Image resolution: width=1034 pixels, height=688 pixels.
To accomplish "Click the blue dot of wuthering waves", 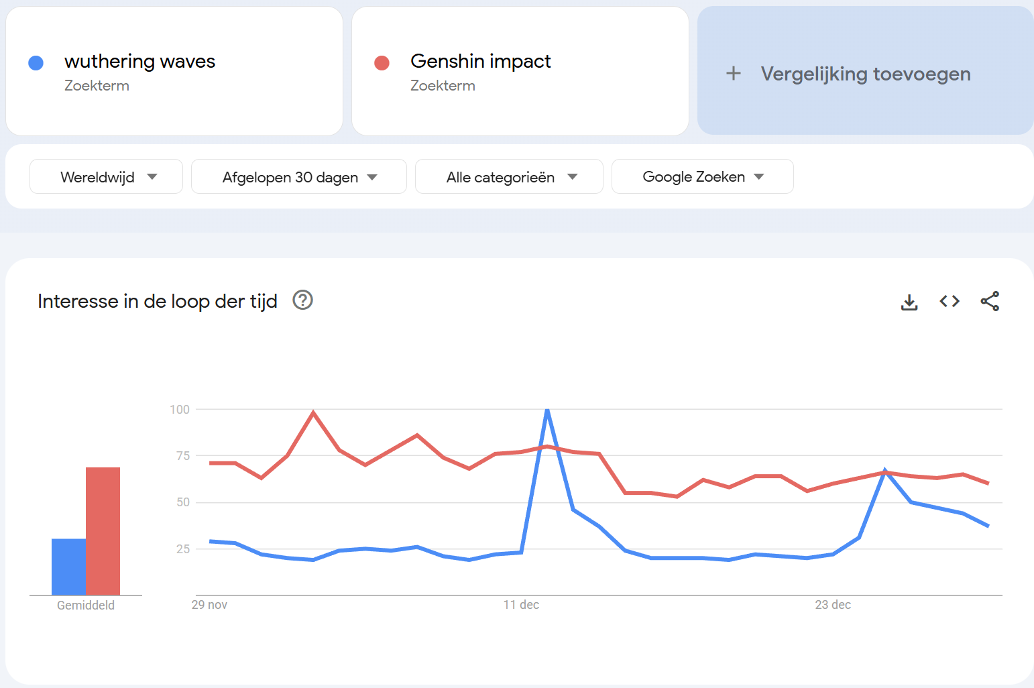I will (x=36, y=63).
